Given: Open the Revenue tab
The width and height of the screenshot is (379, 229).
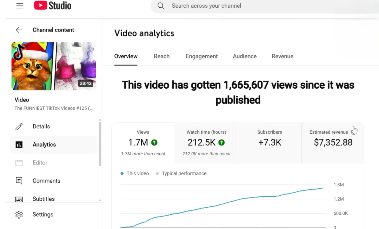Looking at the screenshot, I should (282, 56).
